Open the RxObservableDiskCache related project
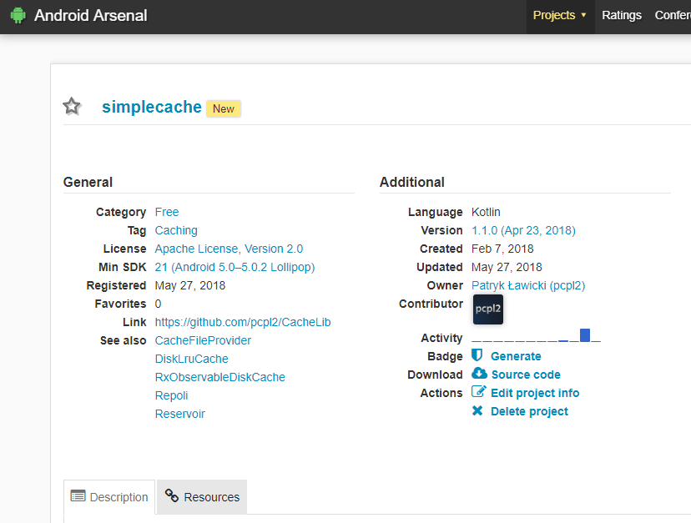Image resolution: width=691 pixels, height=523 pixels. (219, 377)
